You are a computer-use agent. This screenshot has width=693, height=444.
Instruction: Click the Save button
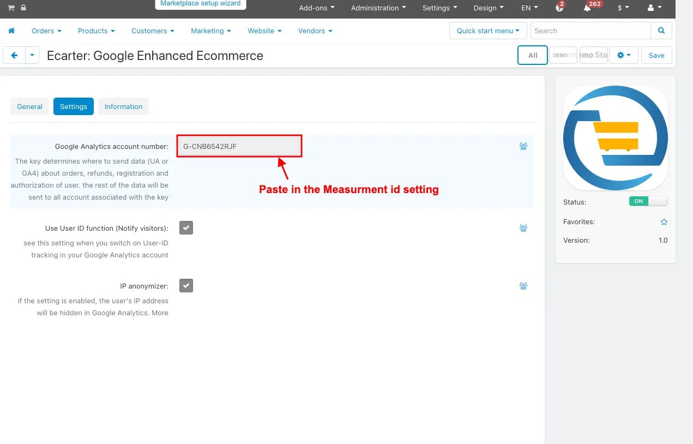656,55
